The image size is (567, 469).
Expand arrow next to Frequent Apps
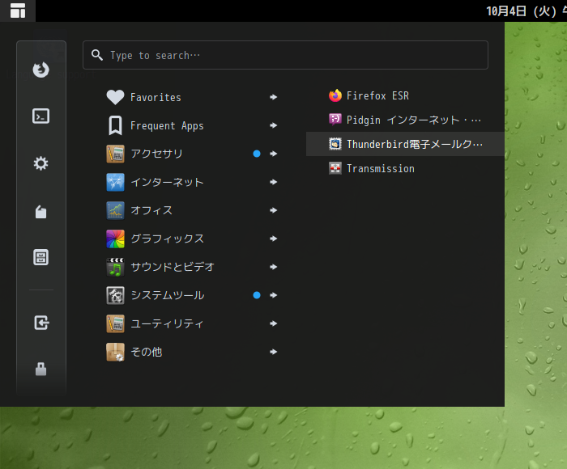tap(274, 125)
